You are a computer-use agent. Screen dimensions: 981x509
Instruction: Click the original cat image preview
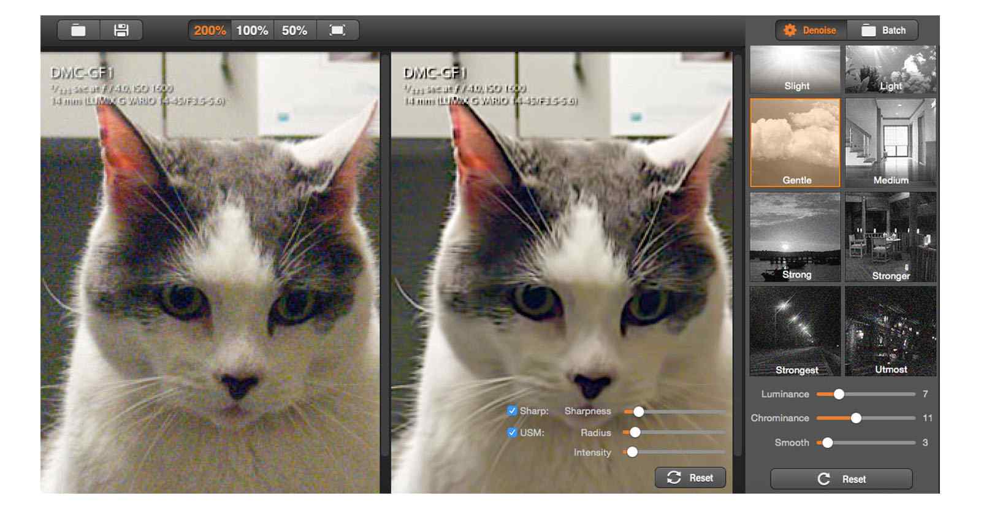pyautogui.click(x=210, y=273)
